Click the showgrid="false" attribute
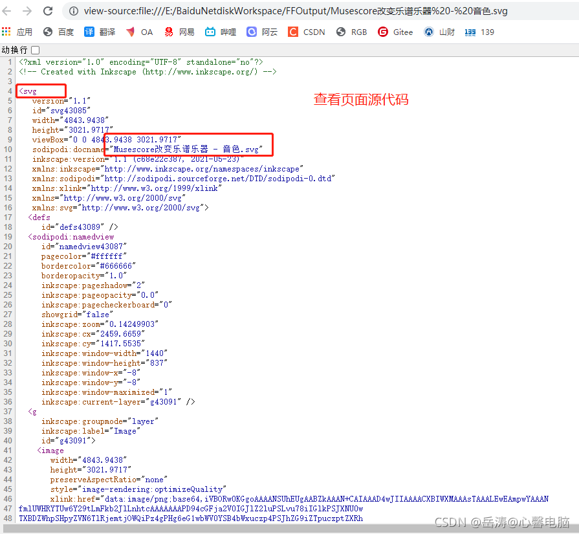579x534 pixels. click(x=77, y=315)
